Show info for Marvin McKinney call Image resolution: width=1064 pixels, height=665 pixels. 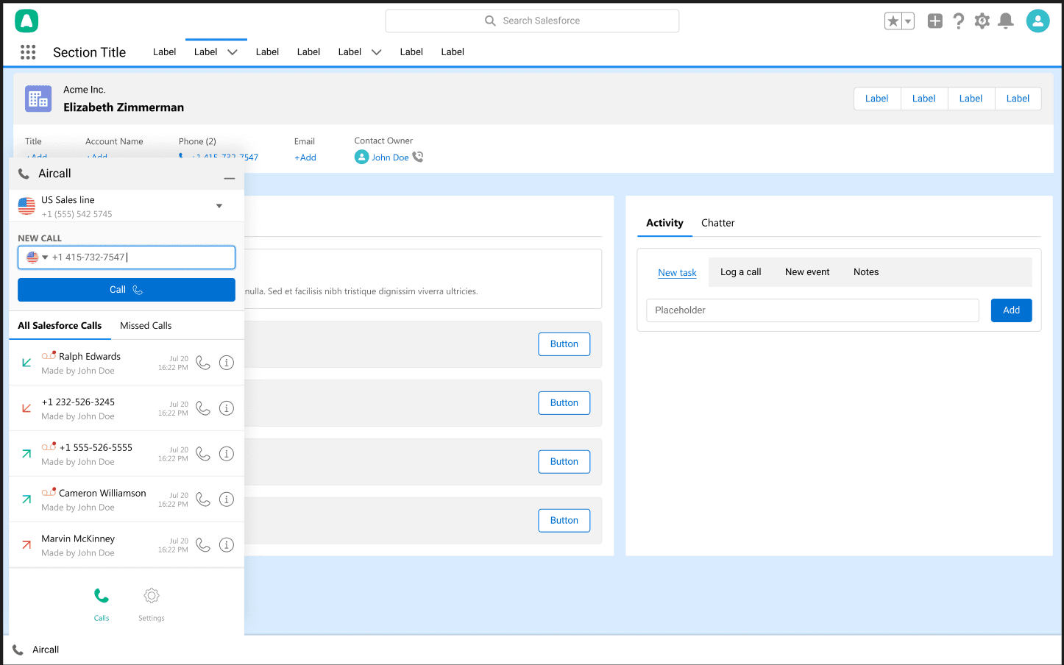point(227,545)
